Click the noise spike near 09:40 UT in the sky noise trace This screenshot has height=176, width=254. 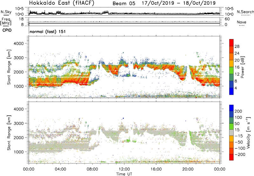106,12
